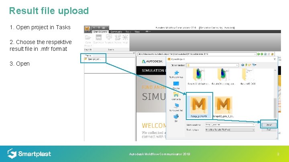
Task: Select Desktop in the dialog places bar
Action: coord(176,86)
